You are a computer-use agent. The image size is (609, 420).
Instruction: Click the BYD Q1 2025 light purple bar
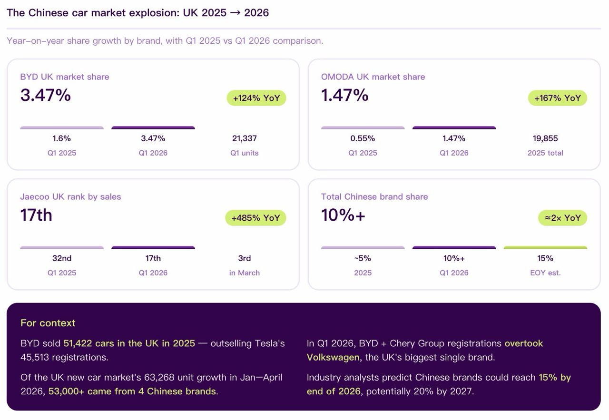point(62,127)
